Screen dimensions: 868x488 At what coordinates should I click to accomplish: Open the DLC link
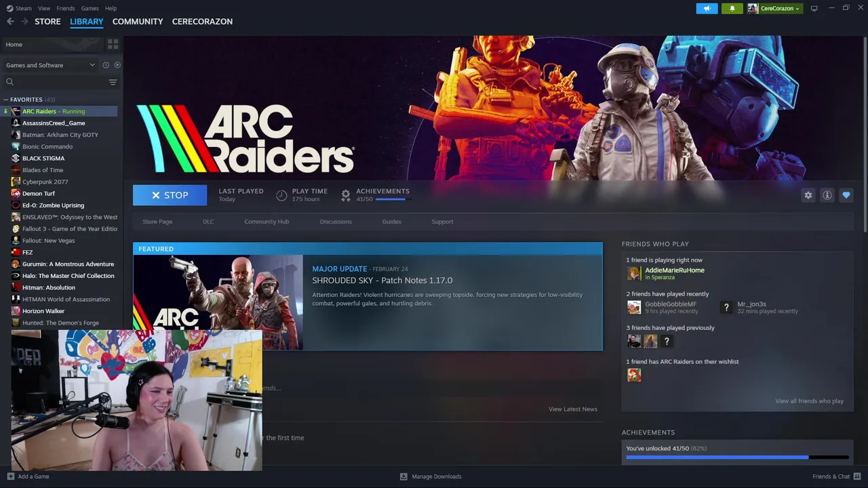(208, 222)
